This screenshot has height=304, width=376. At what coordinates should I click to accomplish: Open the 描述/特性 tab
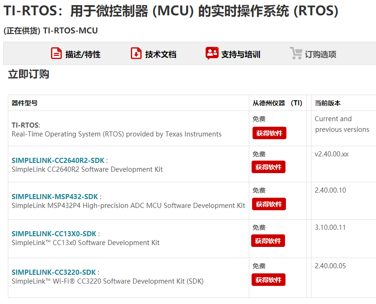pyautogui.click(x=76, y=54)
